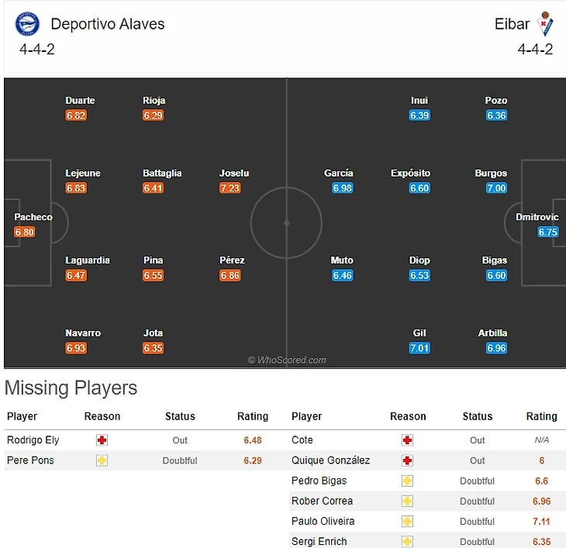This screenshot has height=548, width=566.
Task: Click the WhoScored.com watermark on pitch
Action: (287, 360)
